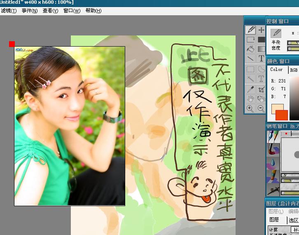Choose the airbrush preset
The height and width of the screenshot is (235, 299).
273,189
